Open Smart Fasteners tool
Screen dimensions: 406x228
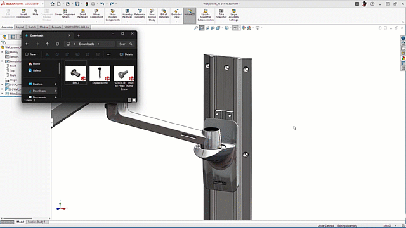click(x=82, y=14)
